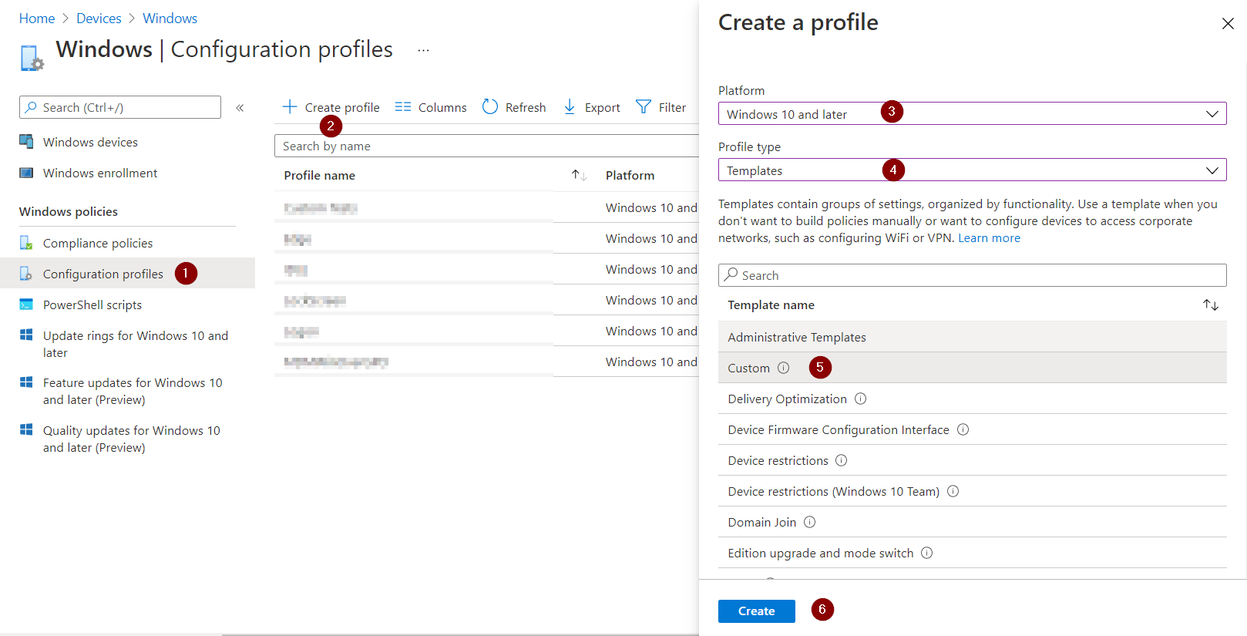The image size is (1247, 636).
Task: Show info for Device Firmware Configuration Interface
Action: coord(963,429)
